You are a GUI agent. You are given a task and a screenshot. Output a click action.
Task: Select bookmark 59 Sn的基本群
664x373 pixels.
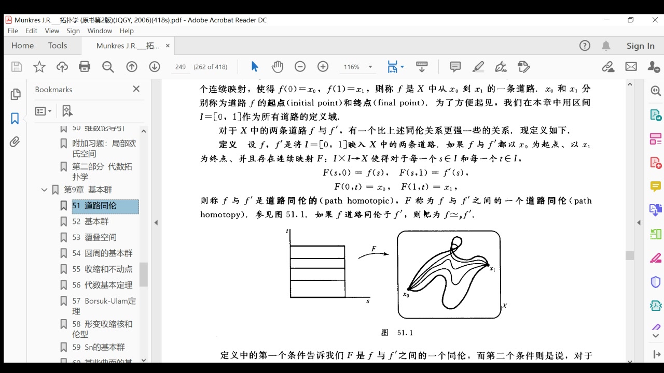click(99, 348)
